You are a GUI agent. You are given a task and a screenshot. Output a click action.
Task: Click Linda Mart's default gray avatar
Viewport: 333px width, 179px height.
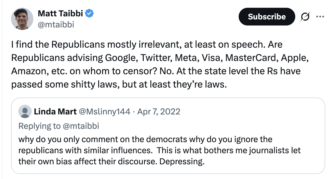(25, 112)
